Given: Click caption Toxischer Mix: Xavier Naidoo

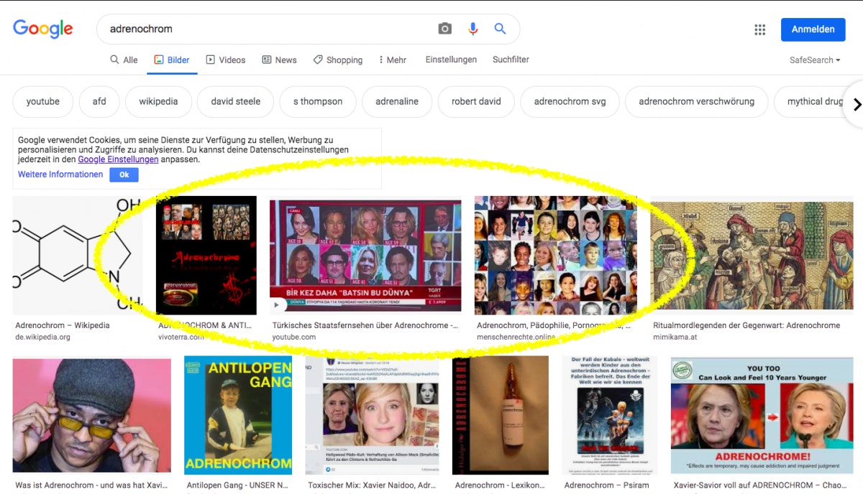Looking at the screenshot, I should pos(372,485).
